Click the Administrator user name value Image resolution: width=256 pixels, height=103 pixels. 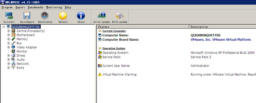click(200, 66)
